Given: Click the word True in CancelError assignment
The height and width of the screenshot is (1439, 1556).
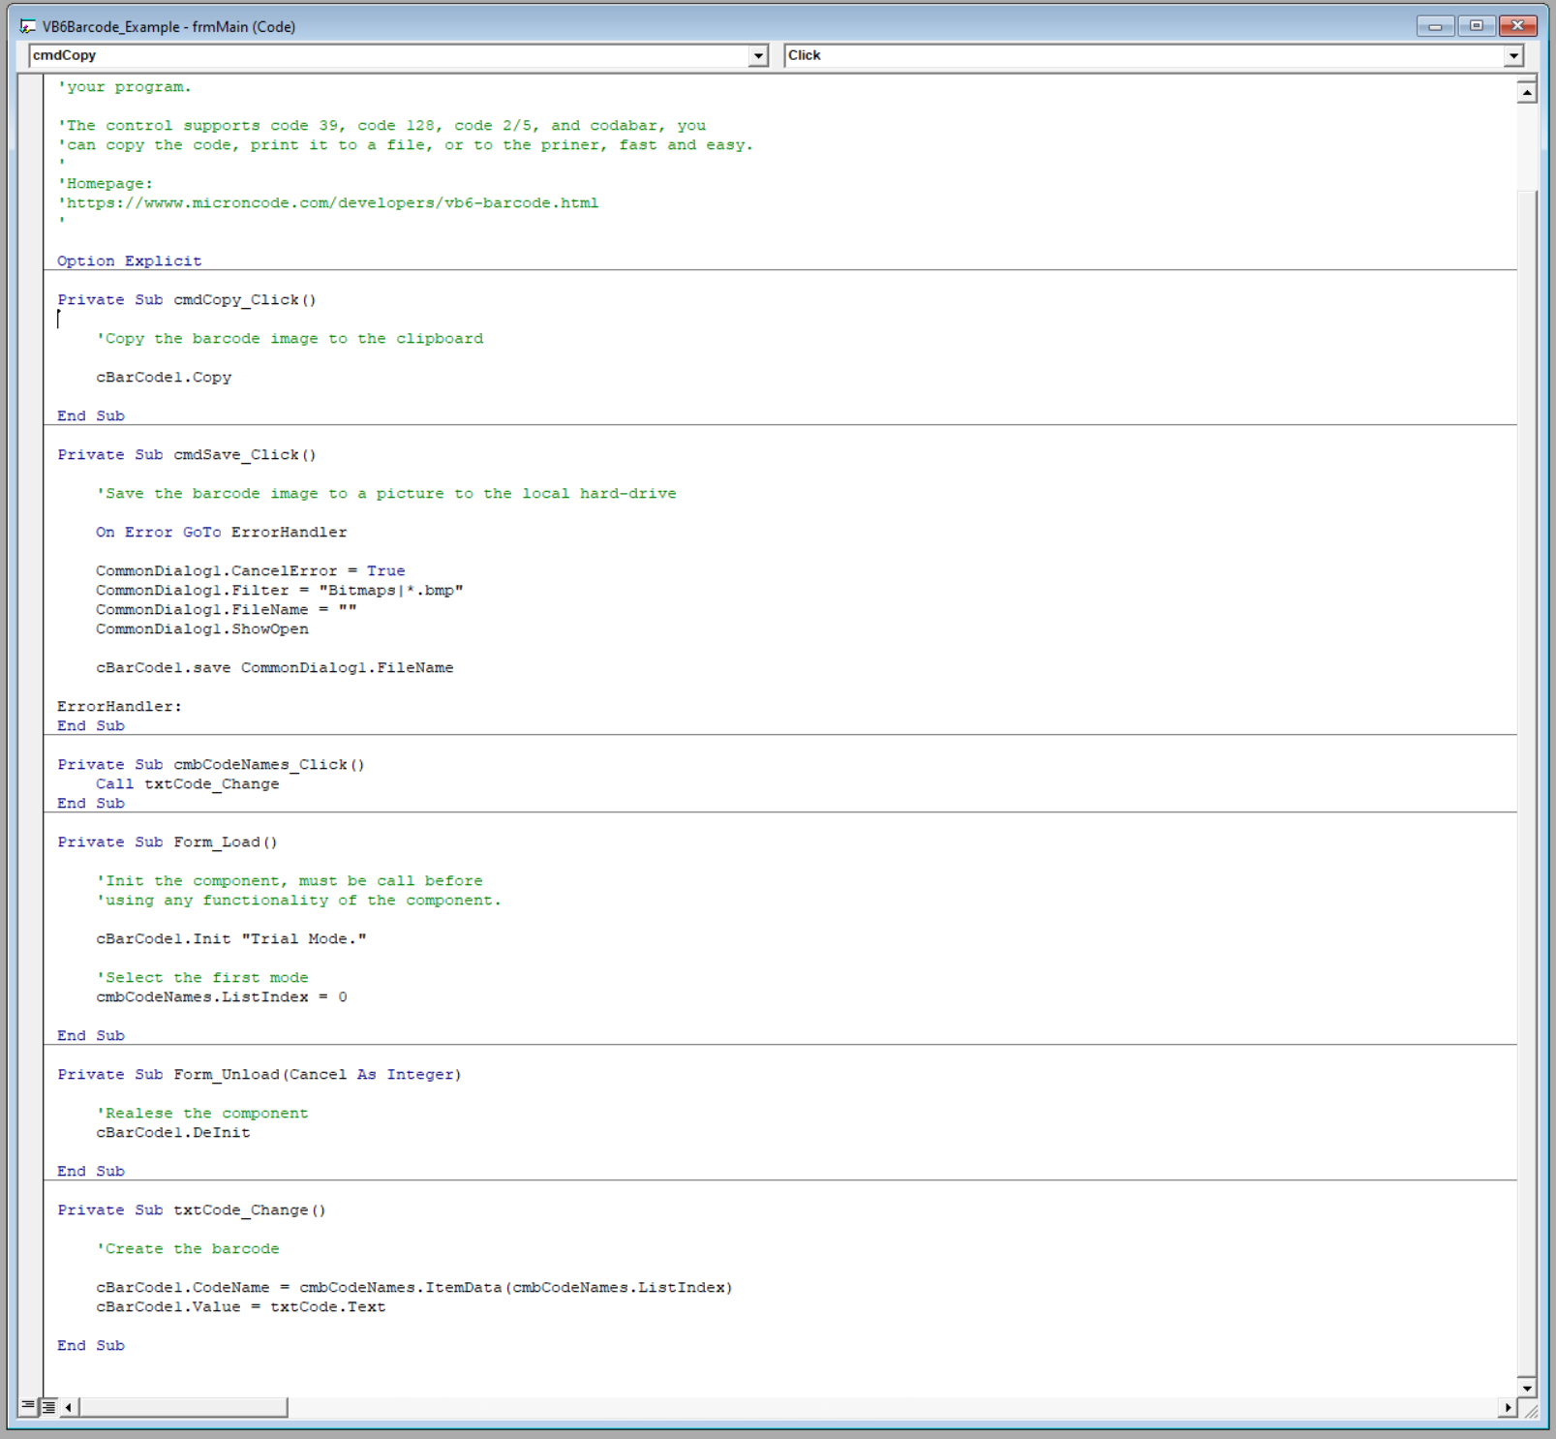Looking at the screenshot, I should (386, 570).
